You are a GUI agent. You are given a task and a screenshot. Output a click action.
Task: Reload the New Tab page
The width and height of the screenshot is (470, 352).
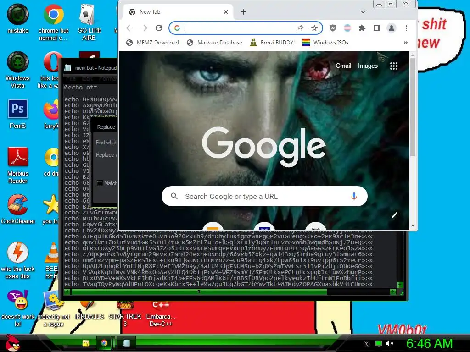pos(159,28)
